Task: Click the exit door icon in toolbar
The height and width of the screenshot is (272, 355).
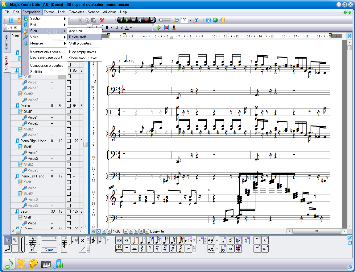Action: (x=222, y=20)
